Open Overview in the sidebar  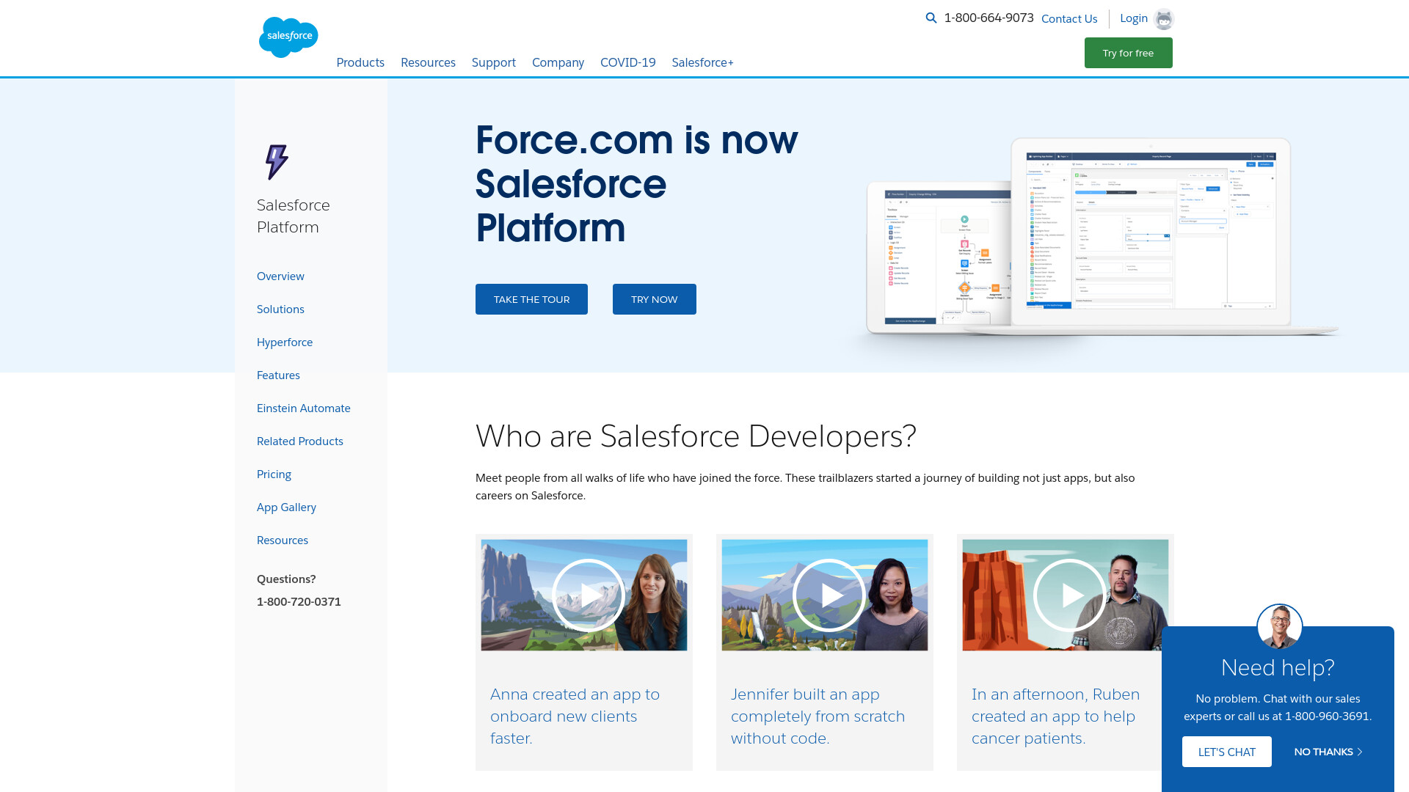pos(280,276)
